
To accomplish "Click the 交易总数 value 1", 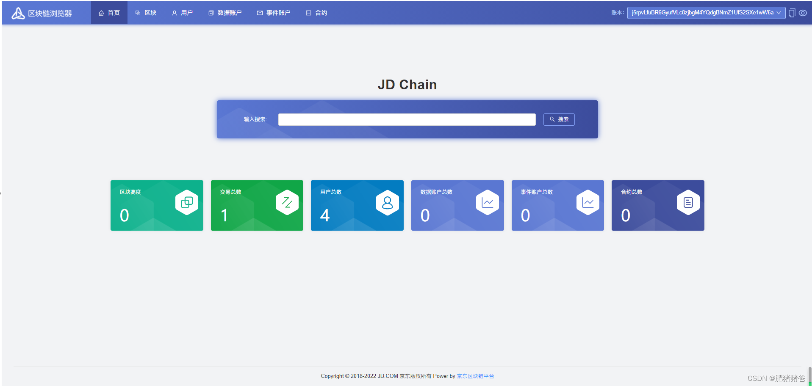I will click(x=224, y=215).
